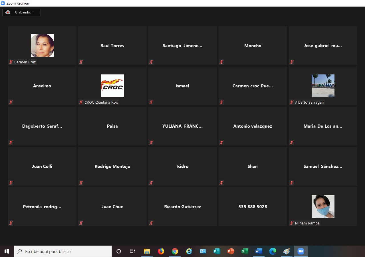Click the Grabando recording indicator
The image size is (365, 257).
coord(21,12)
